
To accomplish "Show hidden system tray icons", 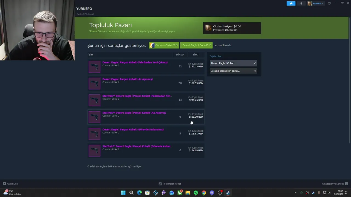I will (295, 193).
